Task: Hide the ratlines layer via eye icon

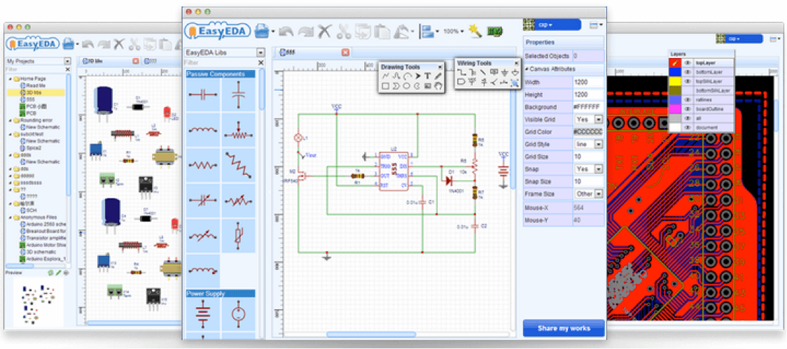Action: [688, 99]
